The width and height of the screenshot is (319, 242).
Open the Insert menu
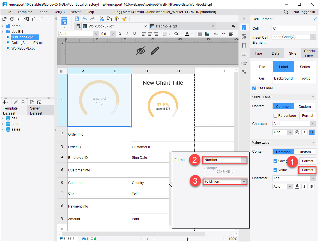(x=43, y=12)
